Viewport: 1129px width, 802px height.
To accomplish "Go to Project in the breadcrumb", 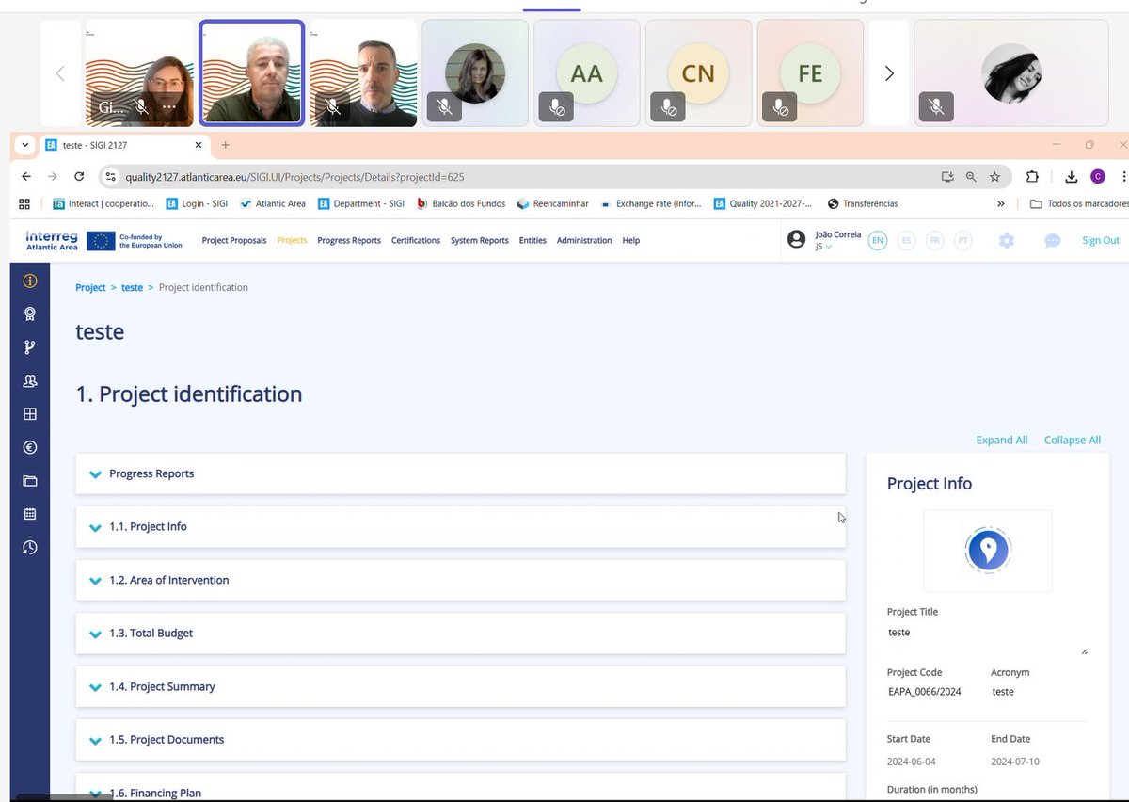I will [90, 287].
